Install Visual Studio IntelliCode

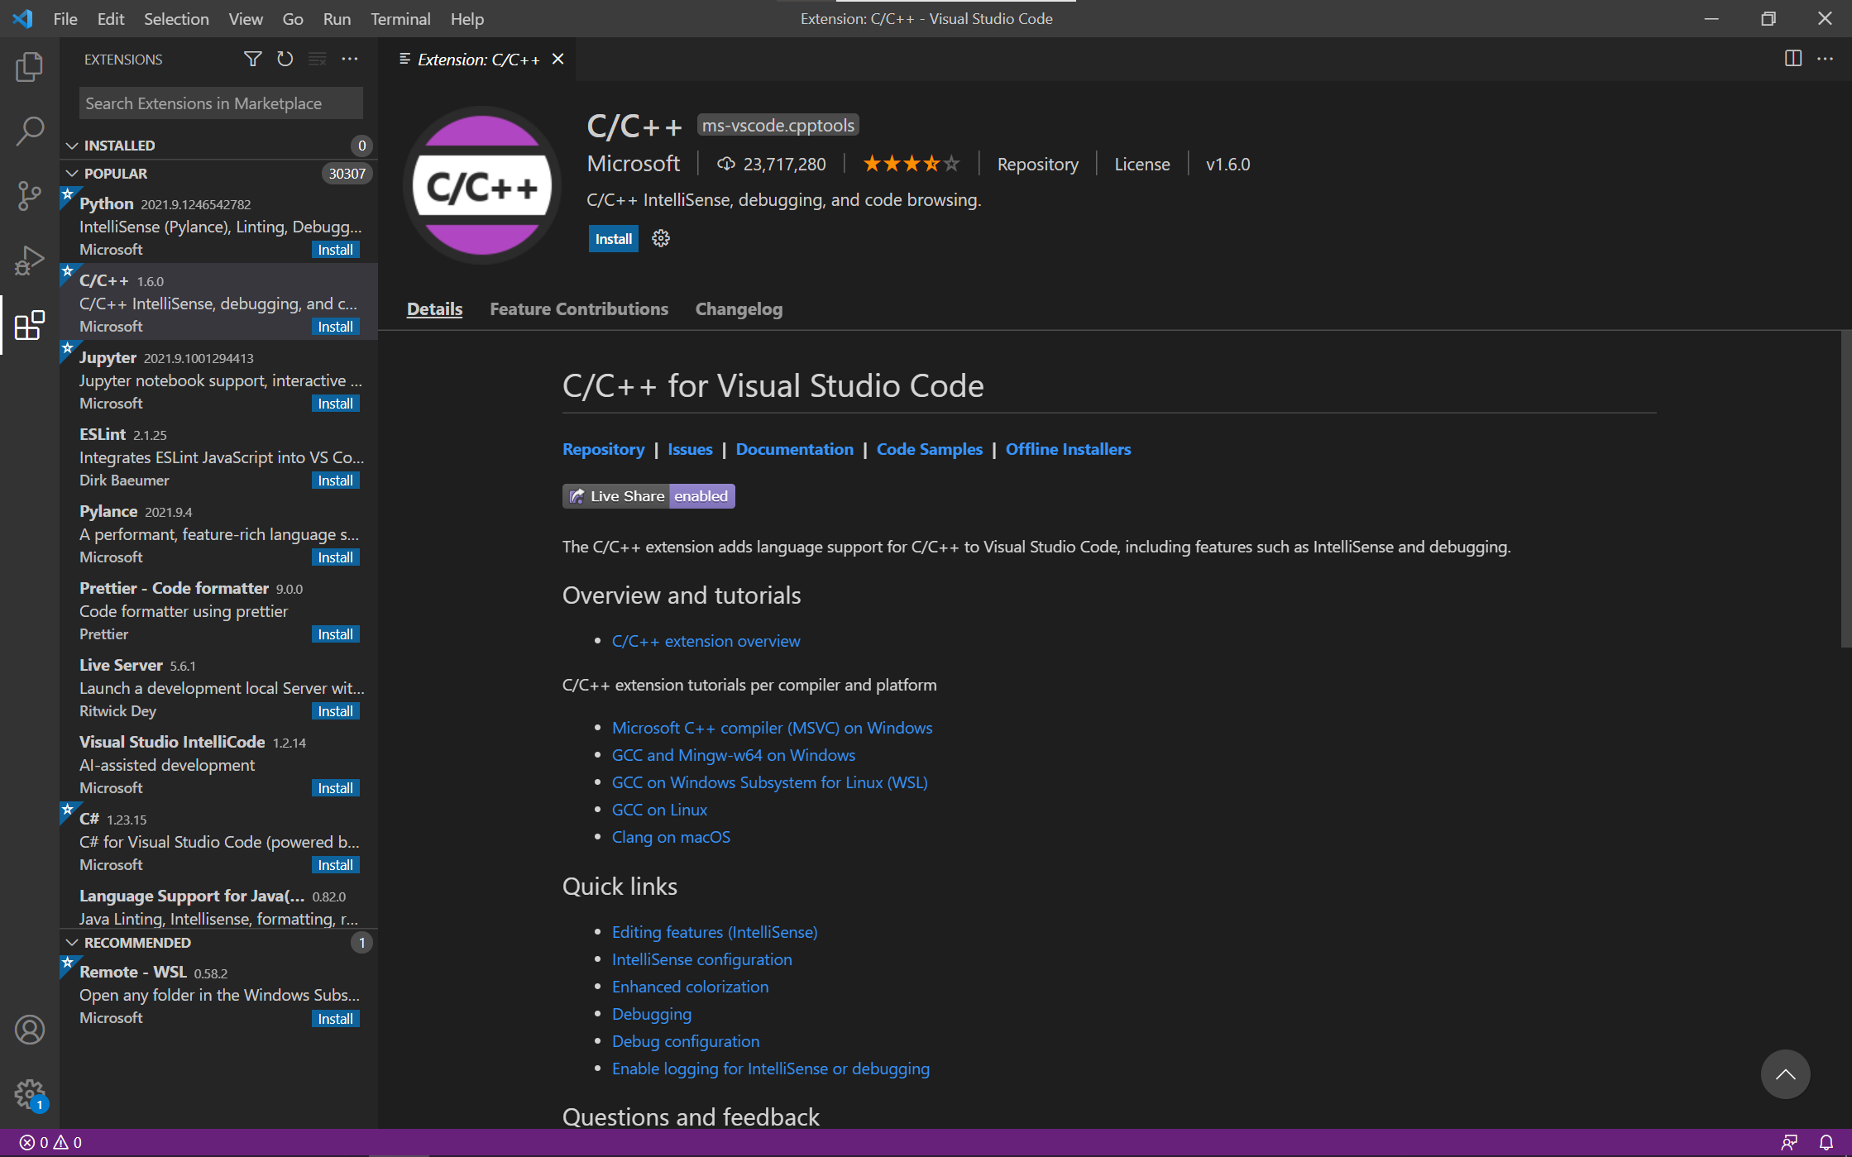tap(335, 788)
